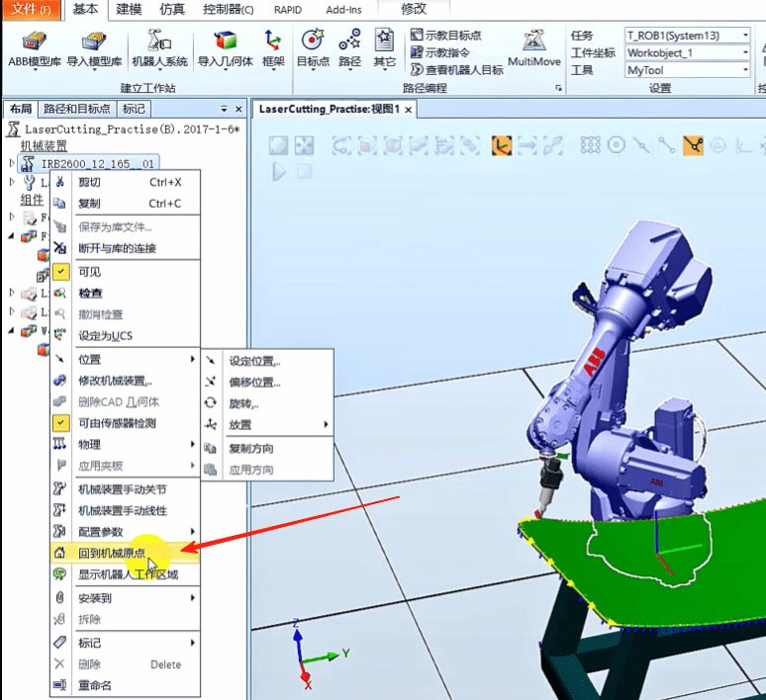Image resolution: width=766 pixels, height=700 pixels.
Task: Switch to the 控制器(C) ribbon tab
Action: [229, 10]
